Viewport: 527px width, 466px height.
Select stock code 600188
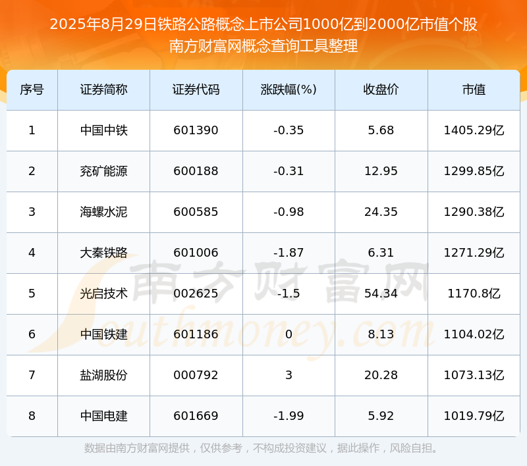tap(196, 171)
